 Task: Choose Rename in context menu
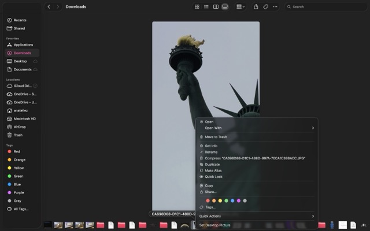pos(257,152)
